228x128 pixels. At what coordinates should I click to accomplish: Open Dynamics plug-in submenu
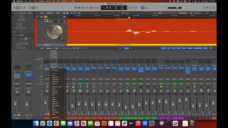pyautogui.click(x=58, y=93)
